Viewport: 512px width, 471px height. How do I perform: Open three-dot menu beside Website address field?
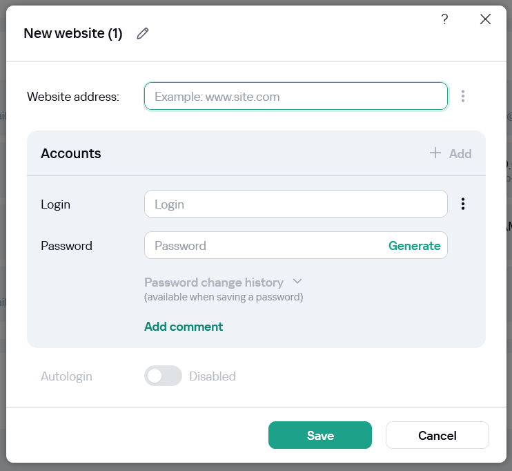tap(463, 97)
